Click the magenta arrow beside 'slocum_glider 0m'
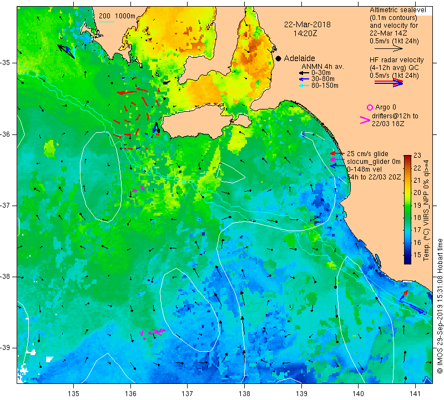 pos(337,160)
